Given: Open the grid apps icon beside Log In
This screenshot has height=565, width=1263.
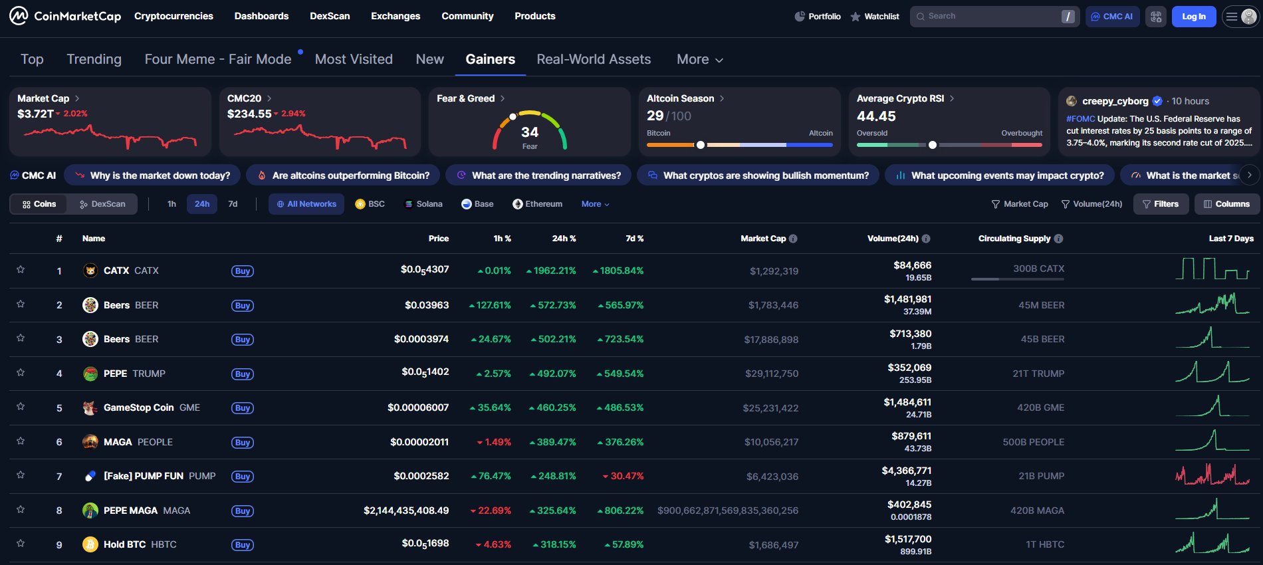Looking at the screenshot, I should coord(1156,17).
